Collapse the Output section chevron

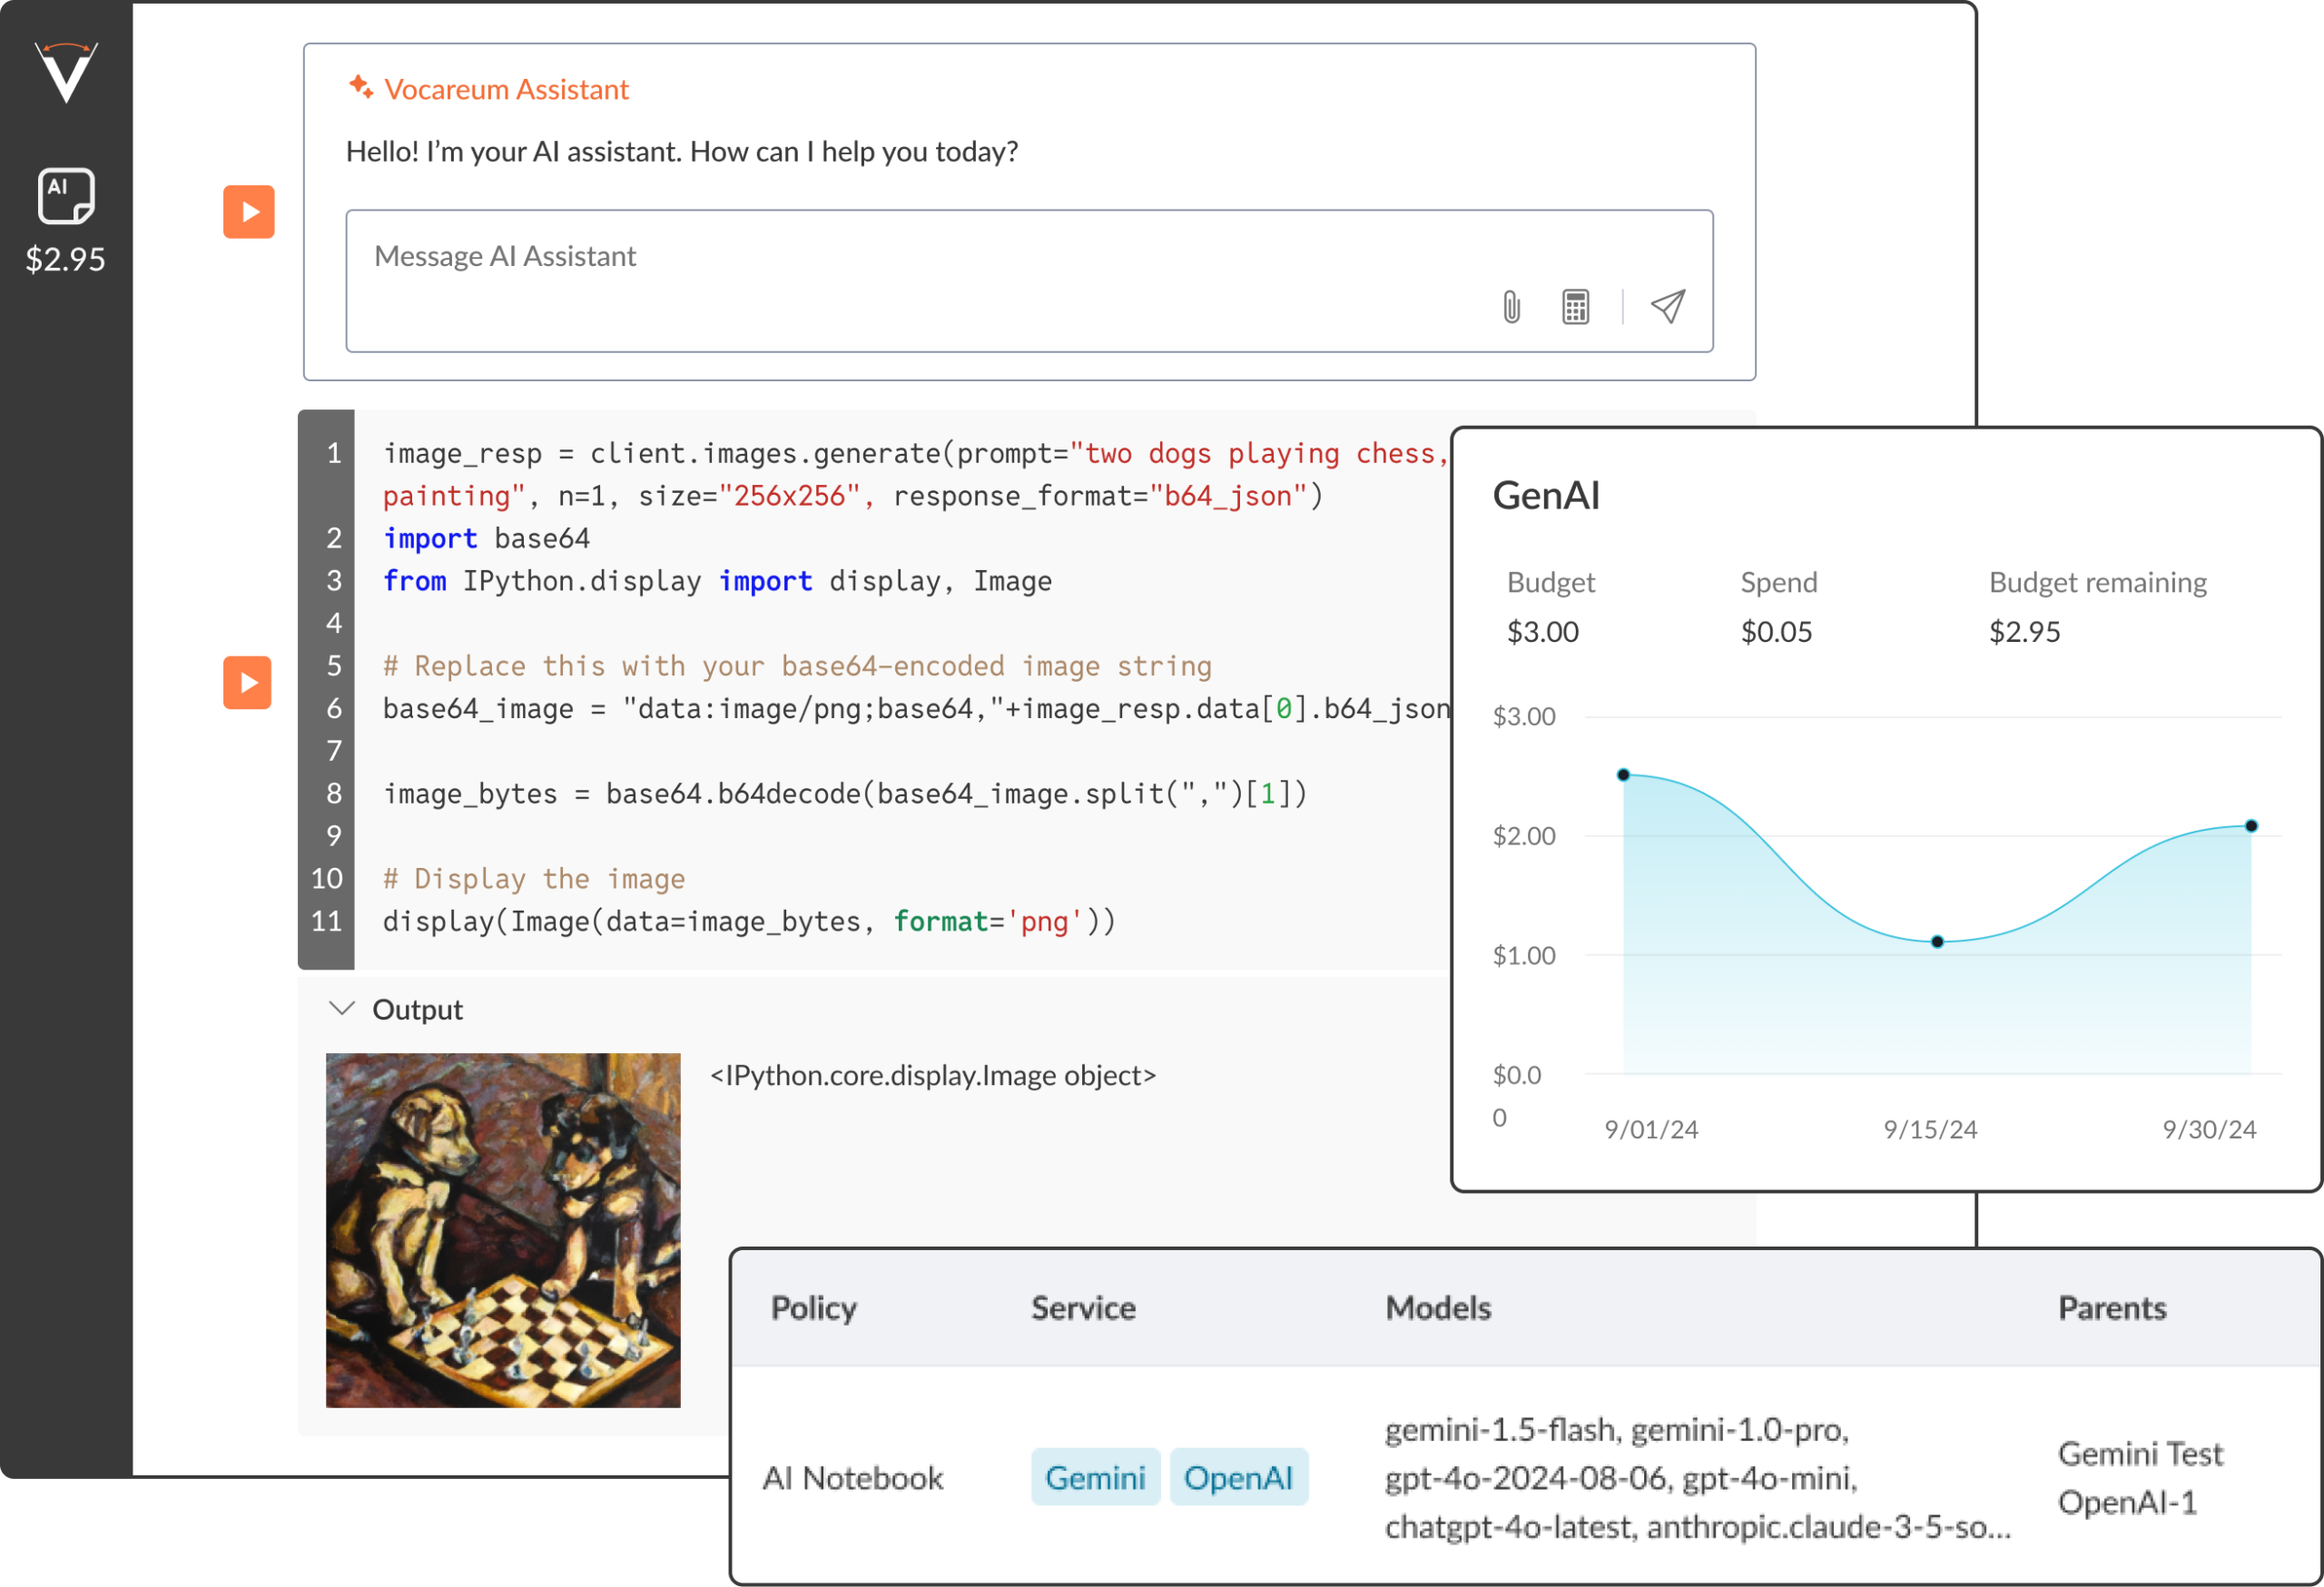pyautogui.click(x=342, y=1008)
